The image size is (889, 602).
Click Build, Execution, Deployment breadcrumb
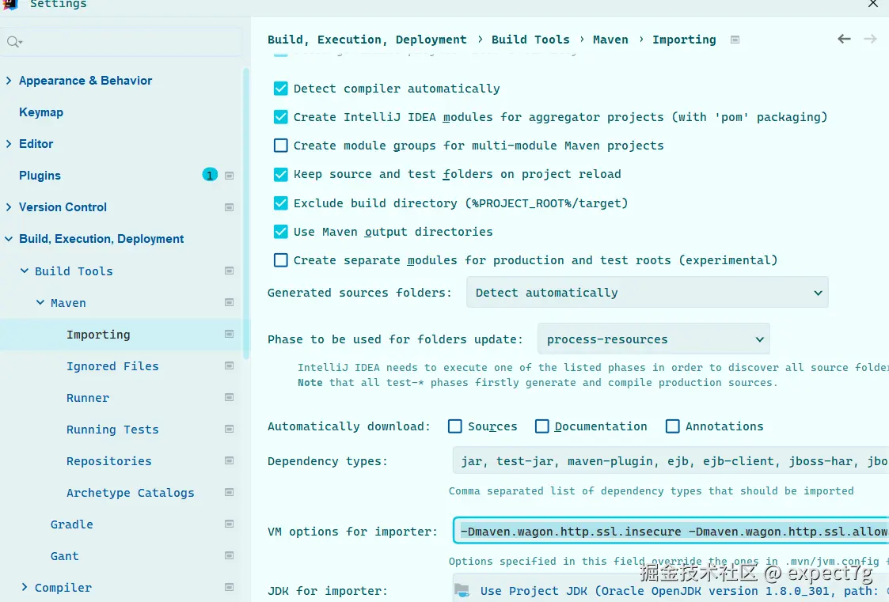tap(367, 40)
